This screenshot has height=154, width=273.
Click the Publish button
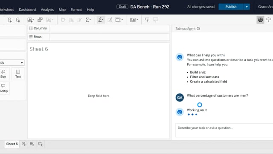pyautogui.click(x=231, y=7)
